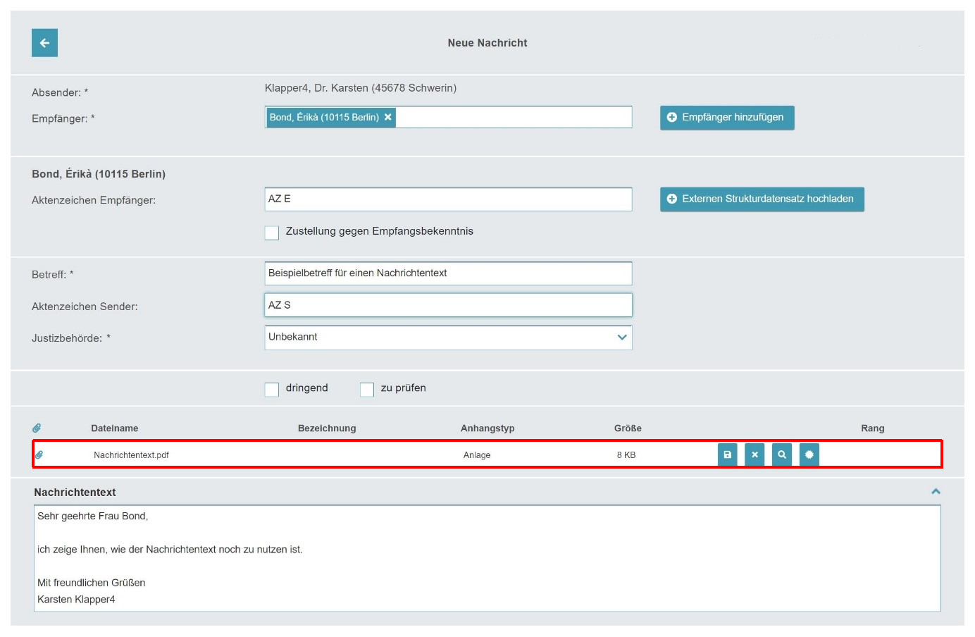The height and width of the screenshot is (637, 975).
Task: Click the paperclip icon in the attachment header
Action: point(37,428)
